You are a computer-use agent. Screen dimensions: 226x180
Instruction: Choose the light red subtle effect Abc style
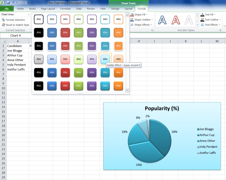pyautogui.click(x=65, y=59)
